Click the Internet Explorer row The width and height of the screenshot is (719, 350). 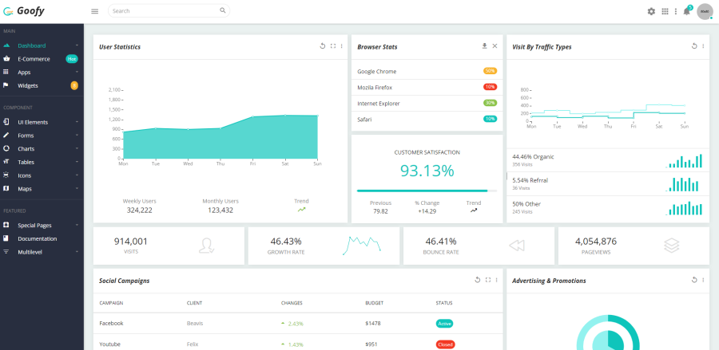pyautogui.click(x=427, y=104)
